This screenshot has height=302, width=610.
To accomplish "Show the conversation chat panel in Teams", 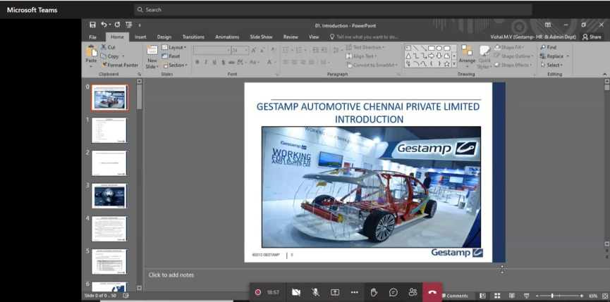I will 394,292.
